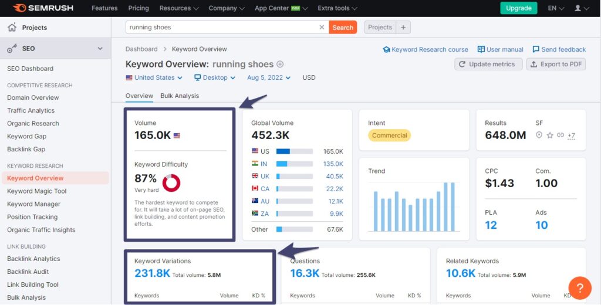
Task: Open the Keyword Research course link
Action: 426,49
